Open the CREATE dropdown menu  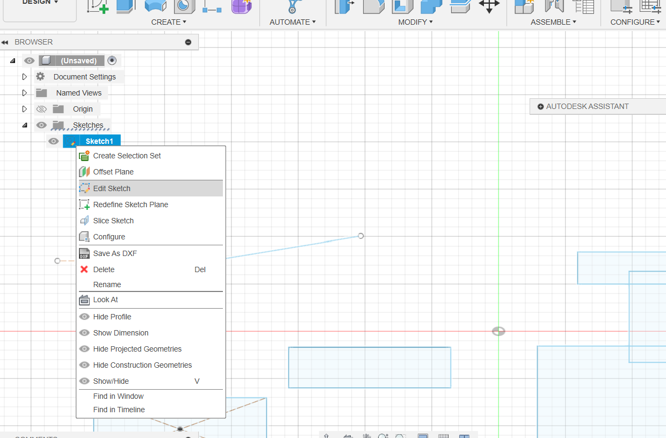coord(169,22)
